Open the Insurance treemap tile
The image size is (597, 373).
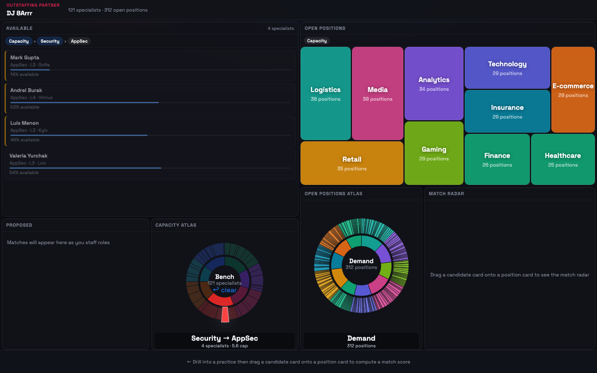tap(507, 111)
